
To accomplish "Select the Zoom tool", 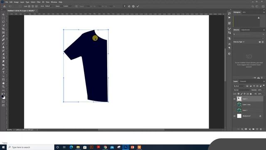I will [3, 87].
